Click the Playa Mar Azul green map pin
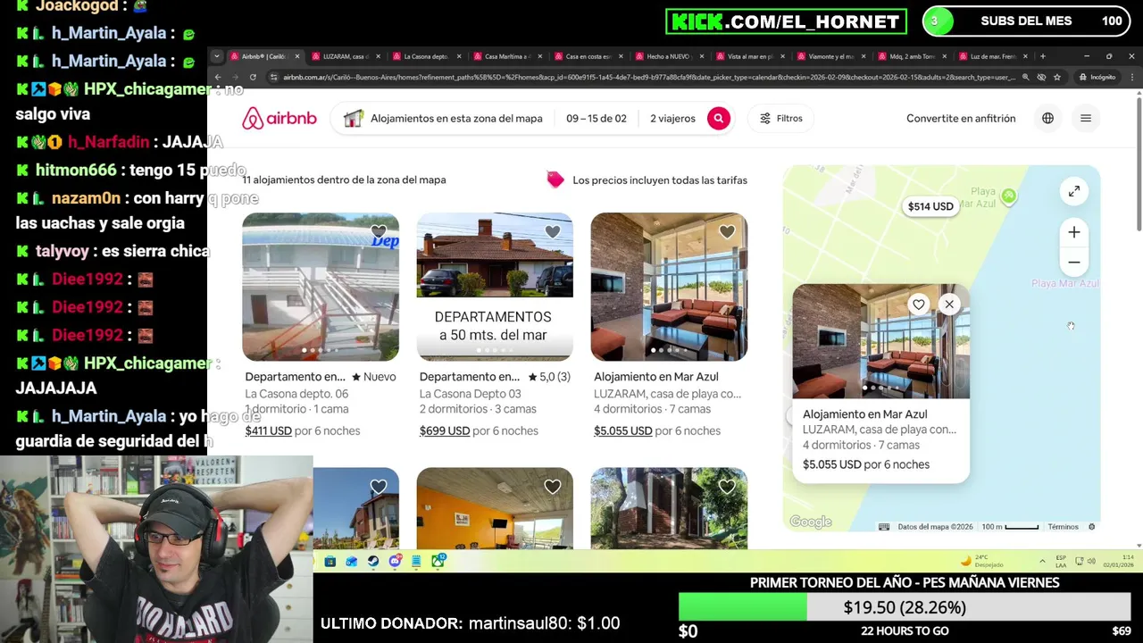The image size is (1143, 643). (1008, 196)
